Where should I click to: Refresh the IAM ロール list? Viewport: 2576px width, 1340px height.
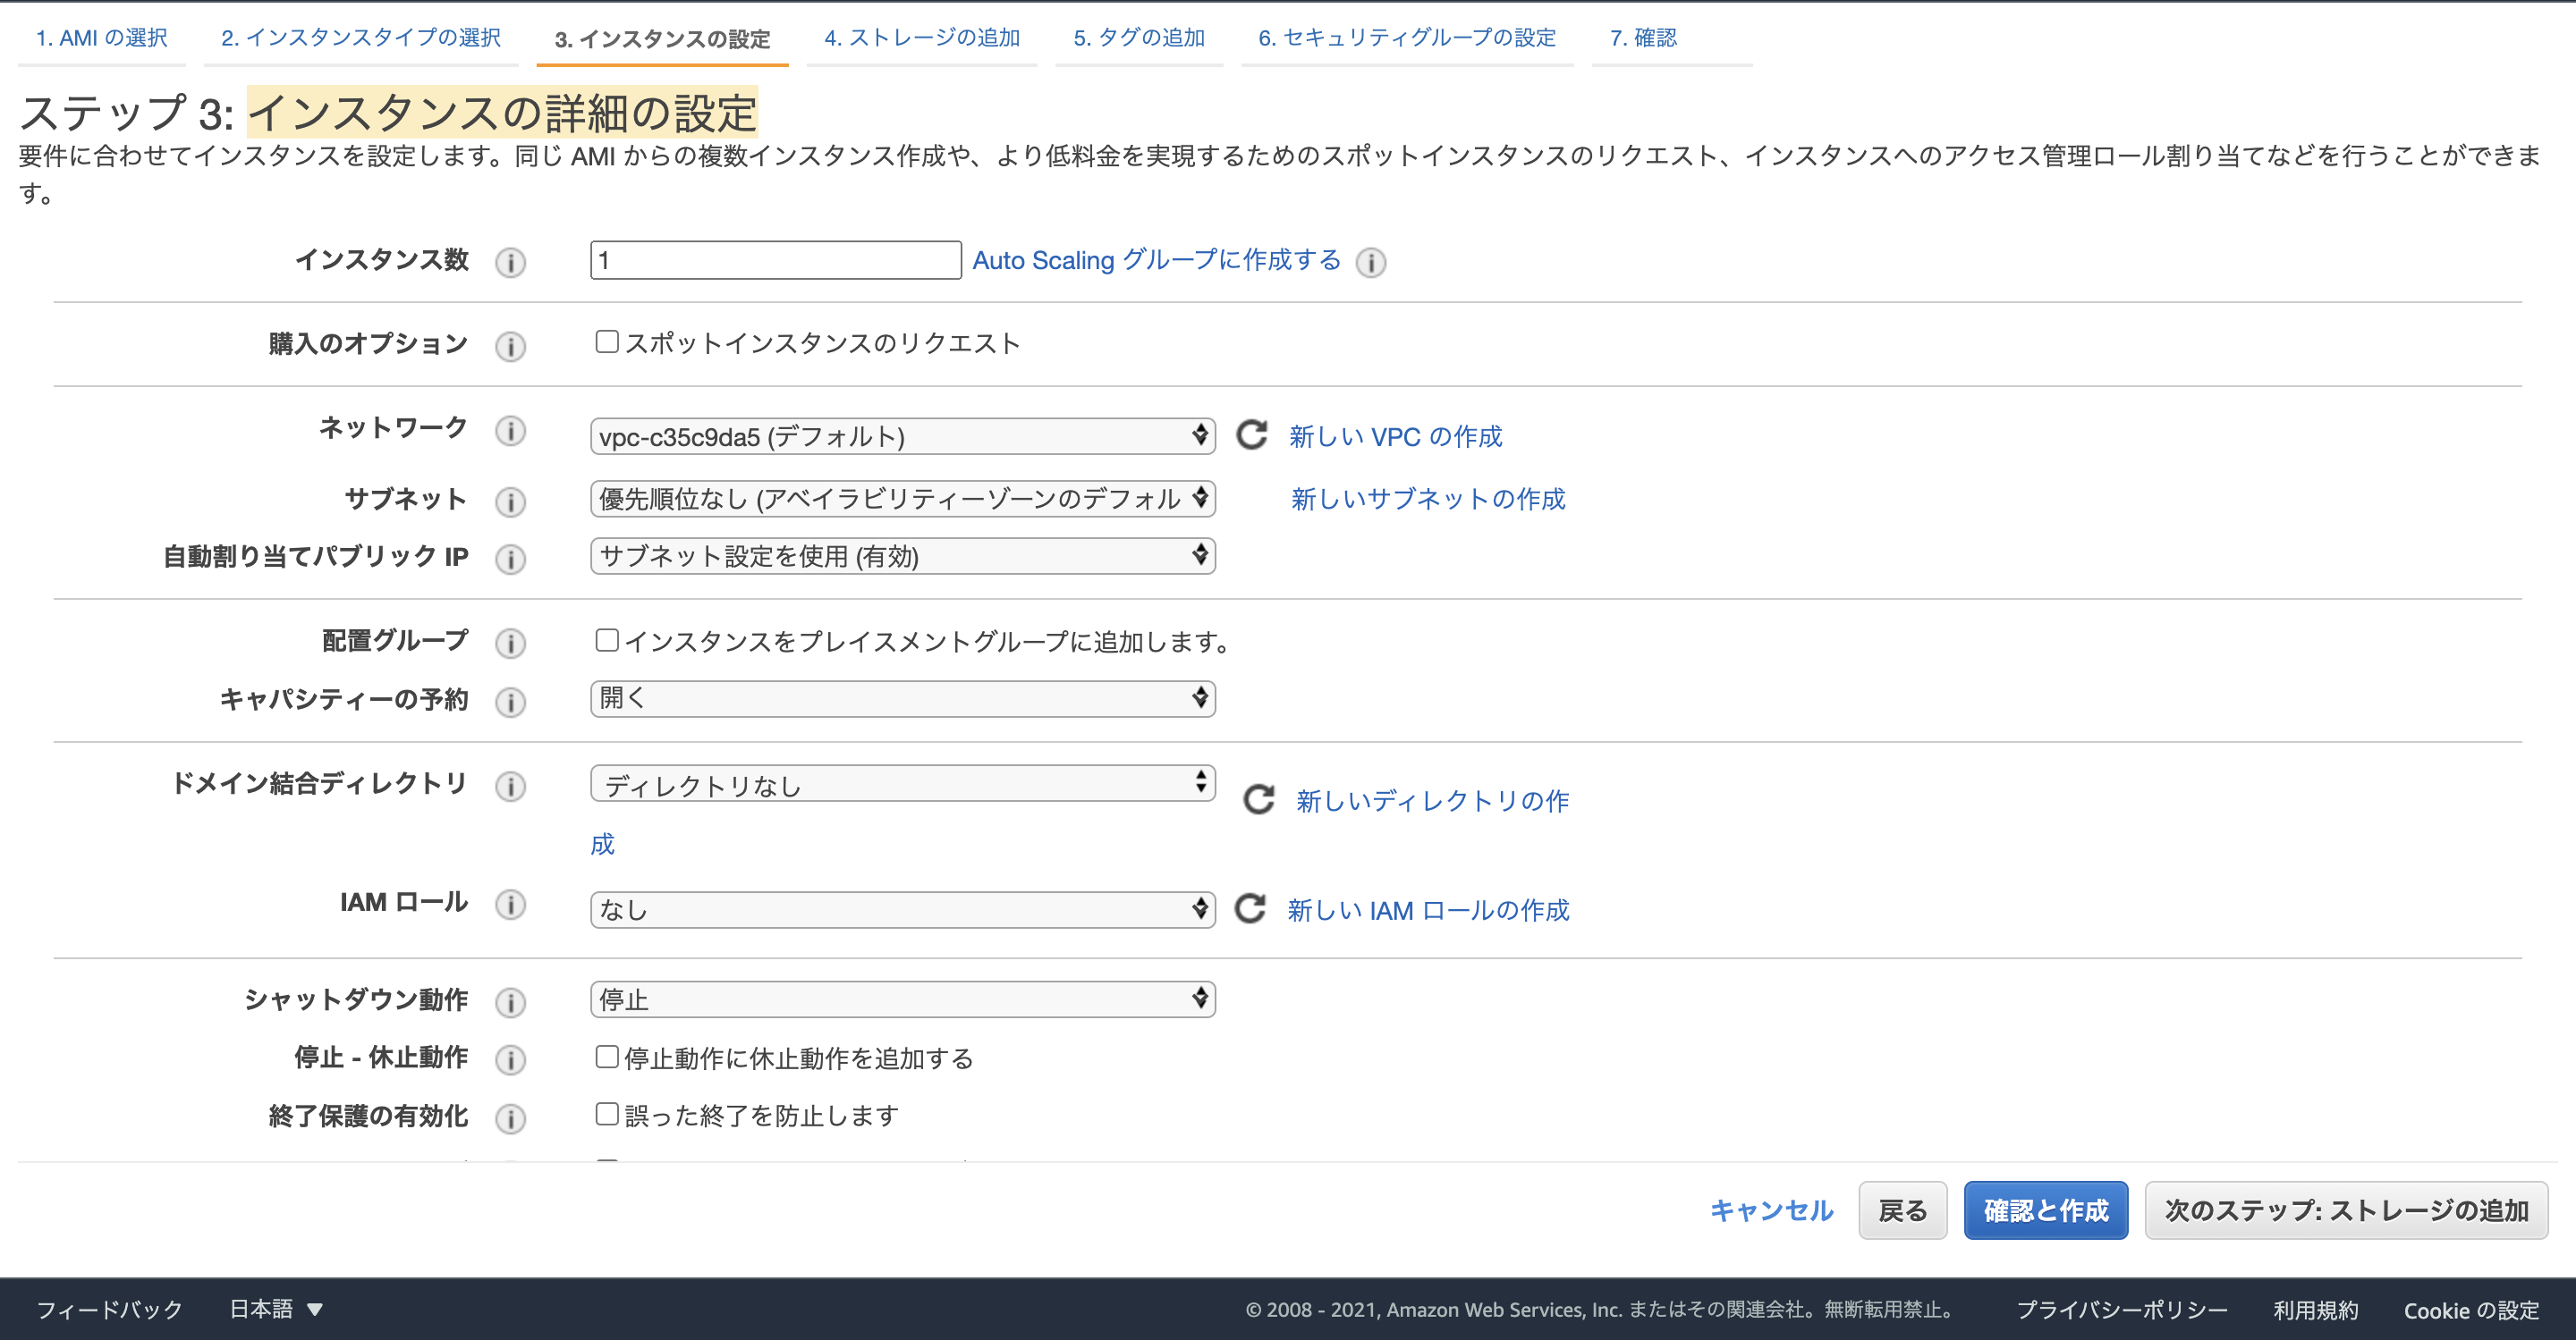click(1250, 909)
